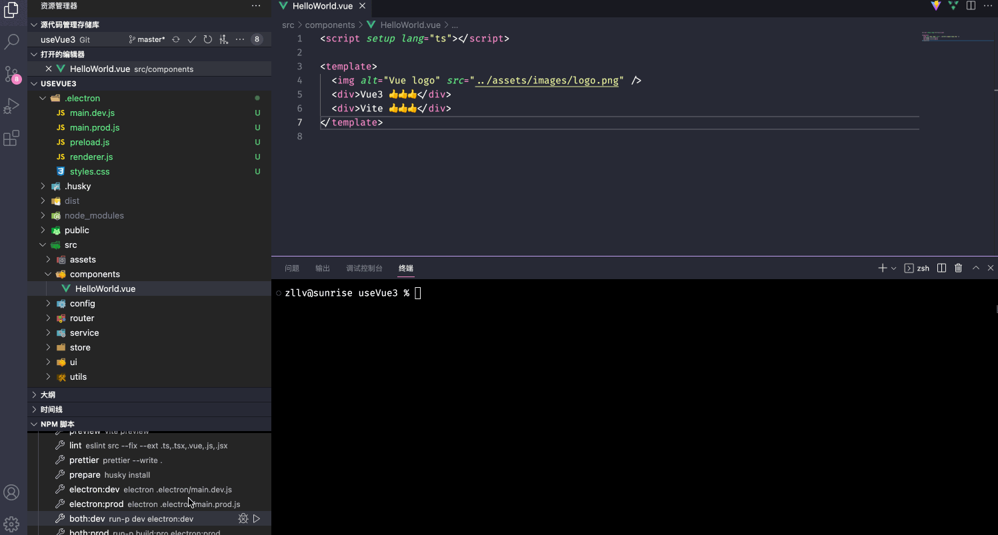Click the master* branch indicator
The height and width of the screenshot is (535, 998).
pyautogui.click(x=147, y=39)
